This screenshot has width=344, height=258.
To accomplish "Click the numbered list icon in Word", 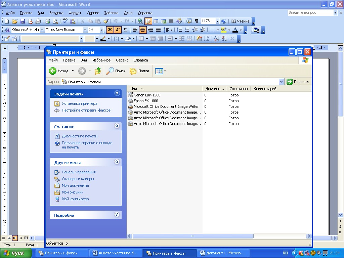I will [179, 30].
